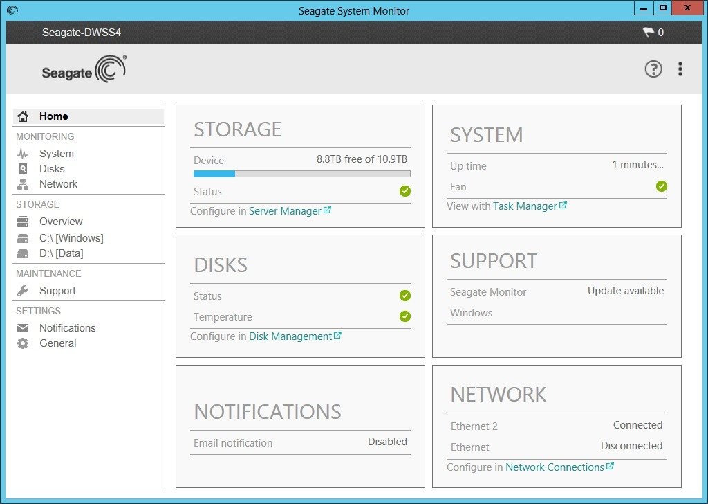Click the drive icon beside Disks
708x504 pixels.
tap(23, 169)
